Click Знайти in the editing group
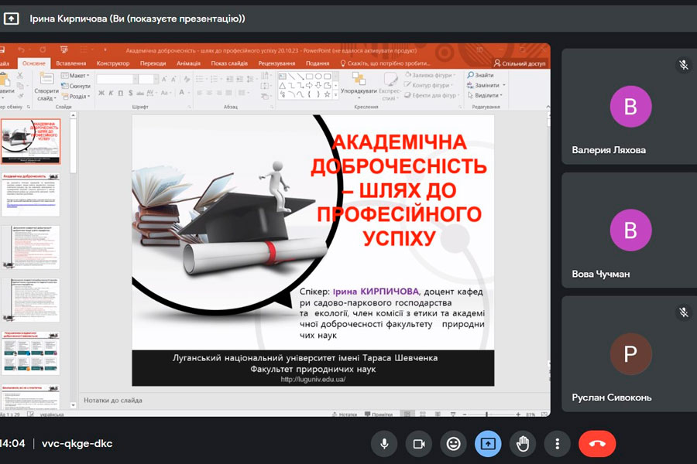Screen dimensions: 697x464 tap(483, 75)
